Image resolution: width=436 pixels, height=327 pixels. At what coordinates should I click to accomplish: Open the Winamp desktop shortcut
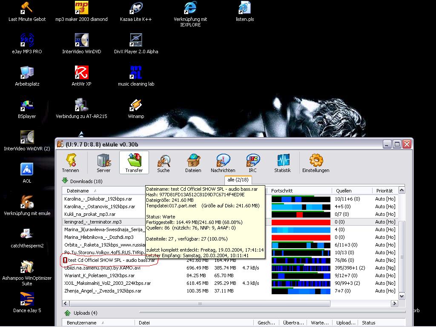136,108
